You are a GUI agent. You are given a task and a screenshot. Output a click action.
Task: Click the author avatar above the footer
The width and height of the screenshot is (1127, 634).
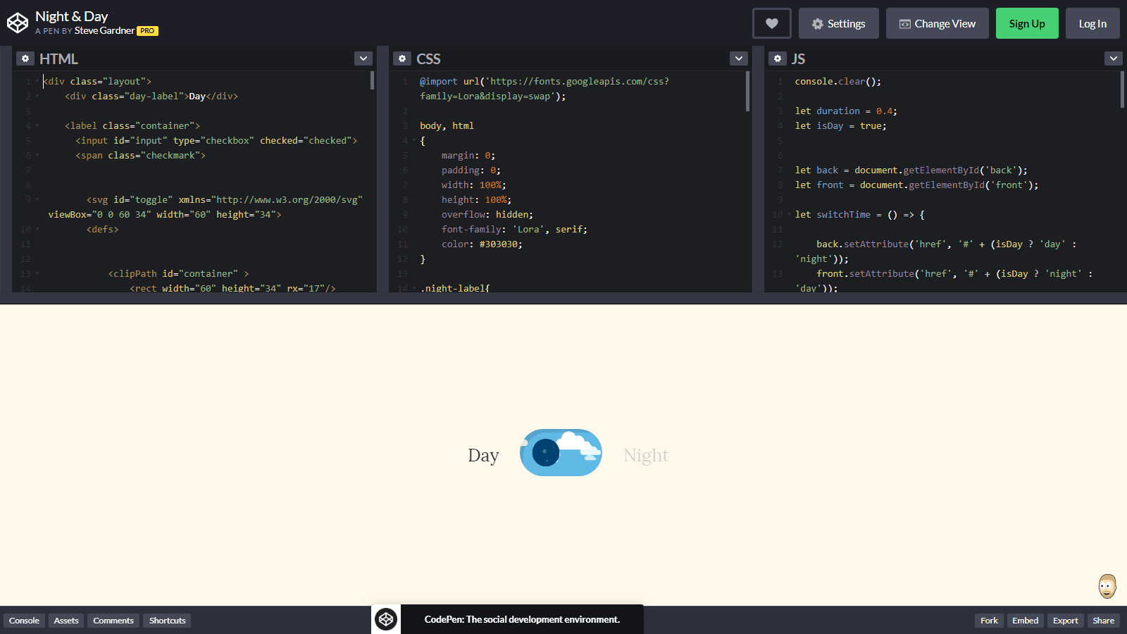tap(1107, 585)
